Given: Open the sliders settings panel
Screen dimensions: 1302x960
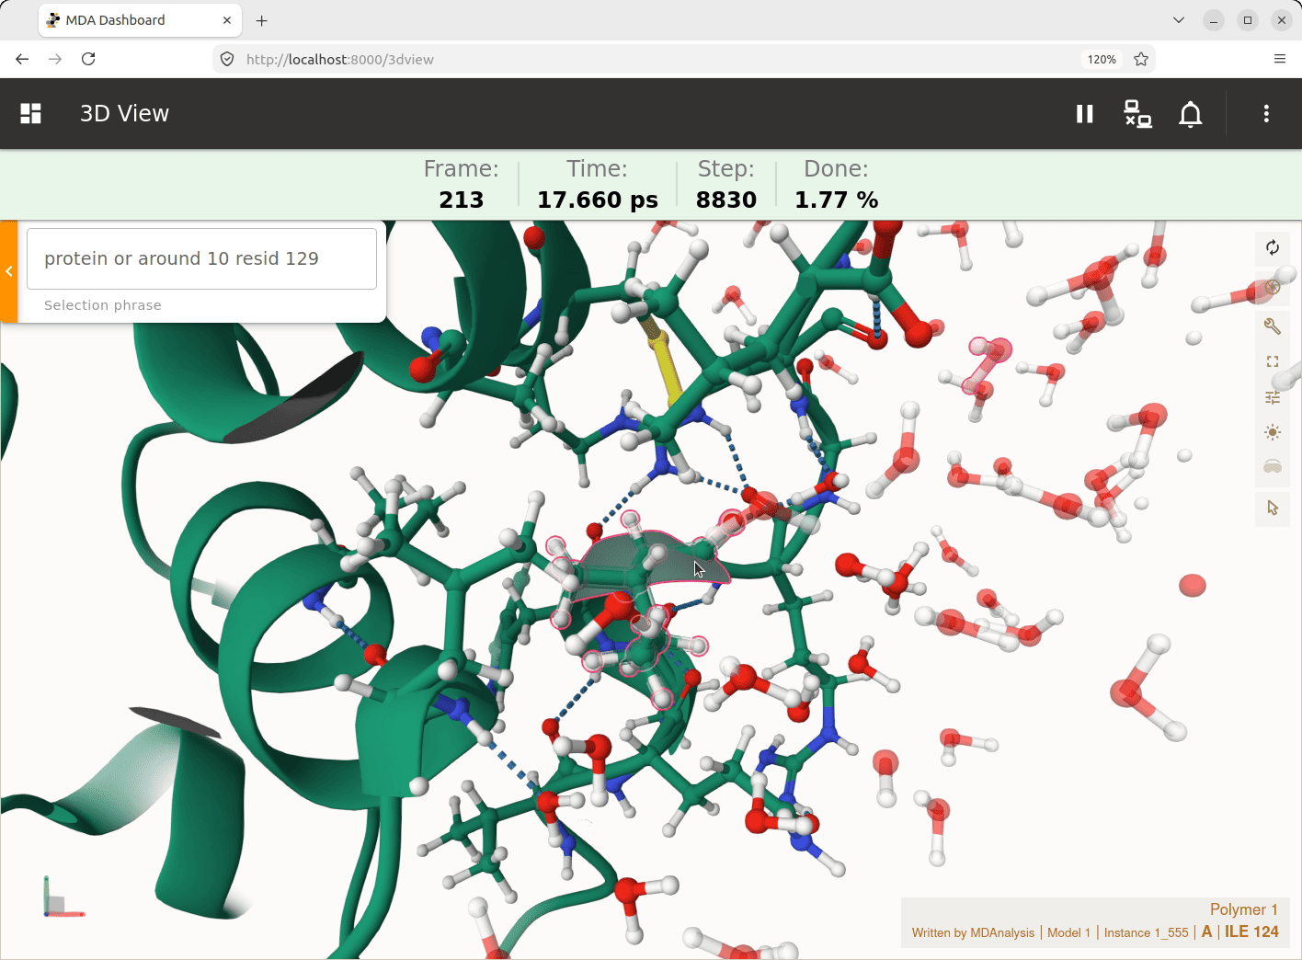Looking at the screenshot, I should [1273, 397].
